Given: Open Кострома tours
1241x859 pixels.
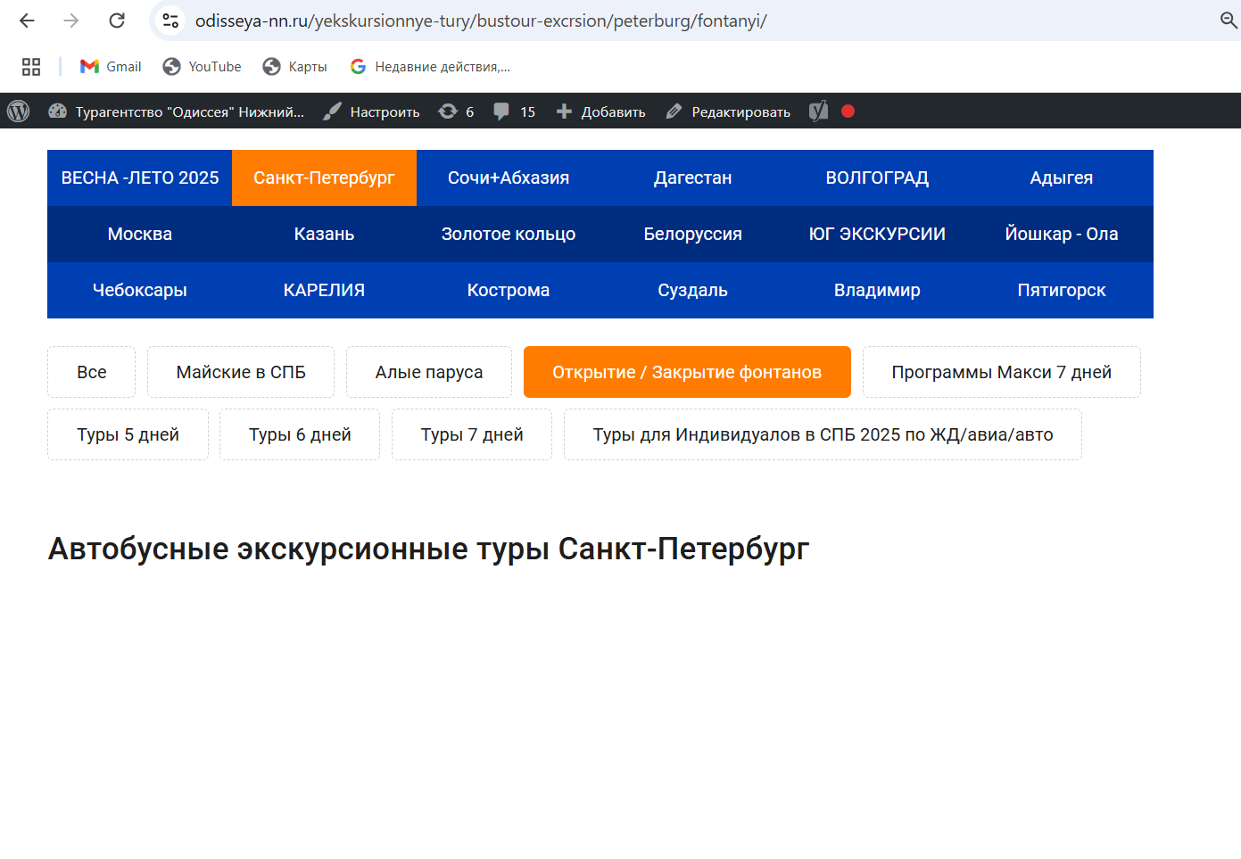Looking at the screenshot, I should [x=509, y=291].
